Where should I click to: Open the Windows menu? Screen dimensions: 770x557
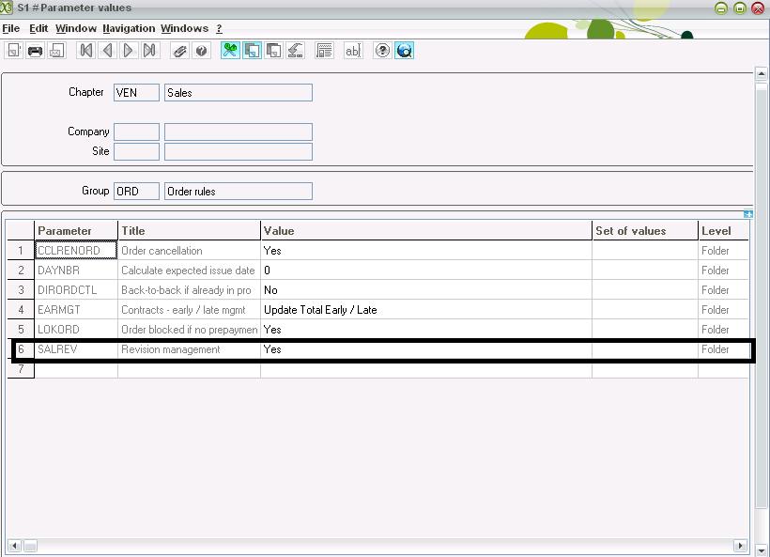click(185, 28)
